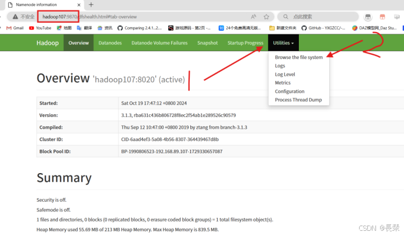
Task: Click the red toolbar extension icon
Action: [382, 17]
